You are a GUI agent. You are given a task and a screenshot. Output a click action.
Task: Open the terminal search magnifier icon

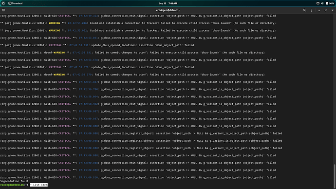point(304,10)
